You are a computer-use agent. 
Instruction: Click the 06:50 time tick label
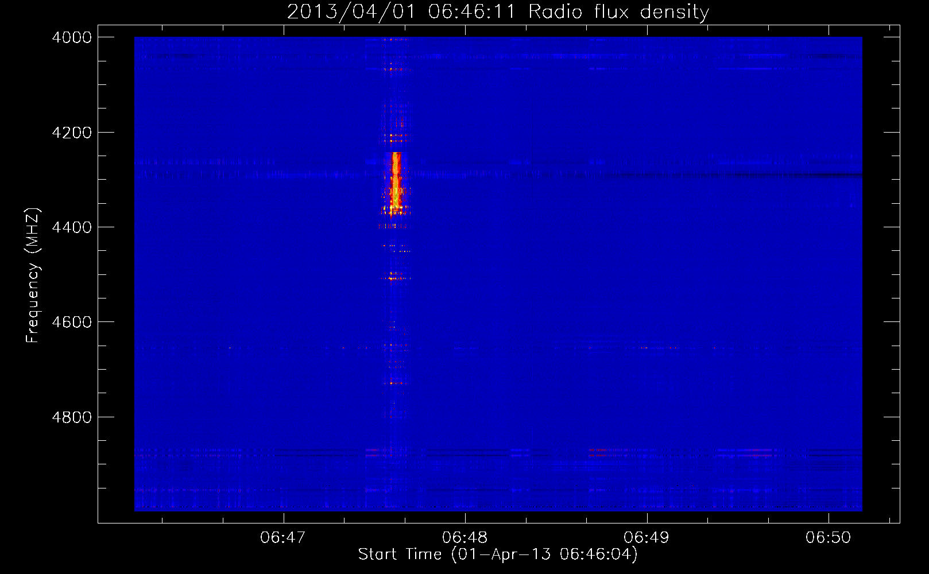828,538
